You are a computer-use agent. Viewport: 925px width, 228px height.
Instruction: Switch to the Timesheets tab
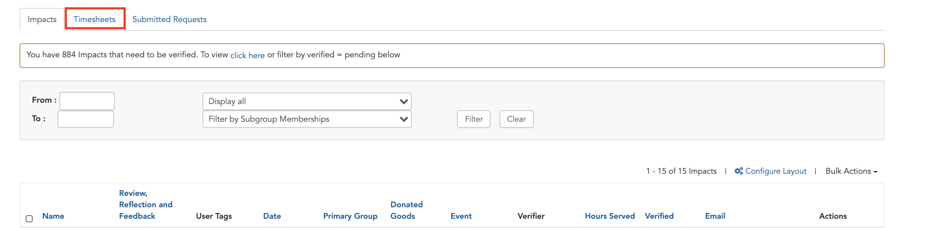pyautogui.click(x=95, y=19)
